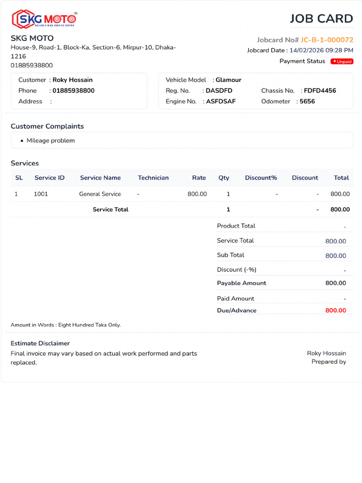Click the Prepared by label

329,362
